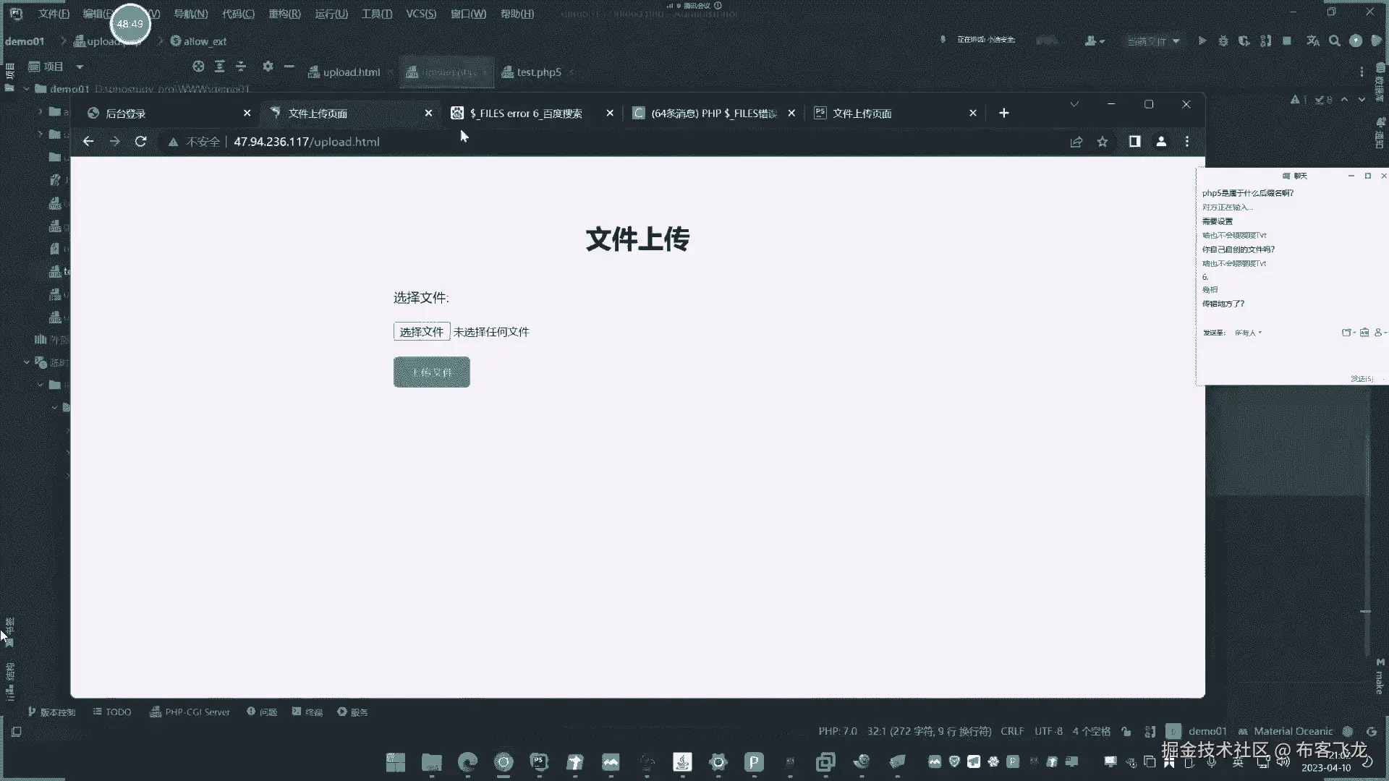Collapse the demo01 project root folder
This screenshot has width=1389, height=781.
[27, 89]
